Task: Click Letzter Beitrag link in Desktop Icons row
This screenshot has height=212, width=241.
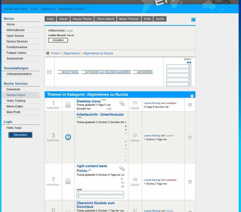Action: (152, 103)
